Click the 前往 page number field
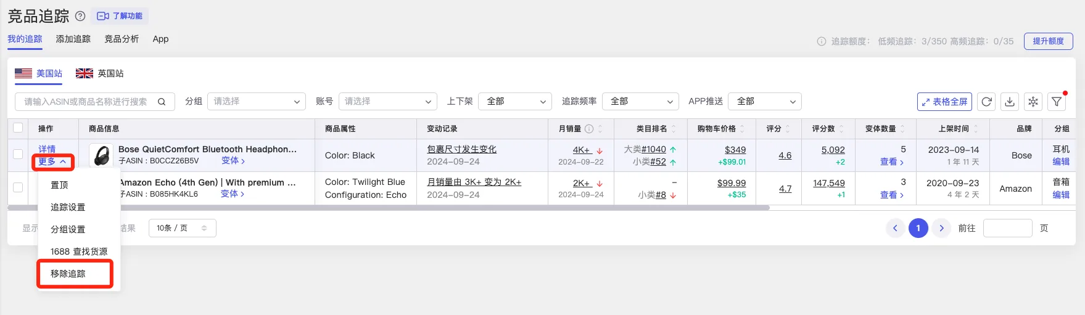This screenshot has height=315, width=1085. tap(1007, 228)
